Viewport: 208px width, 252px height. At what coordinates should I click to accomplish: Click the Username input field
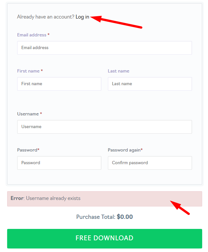tap(104, 127)
